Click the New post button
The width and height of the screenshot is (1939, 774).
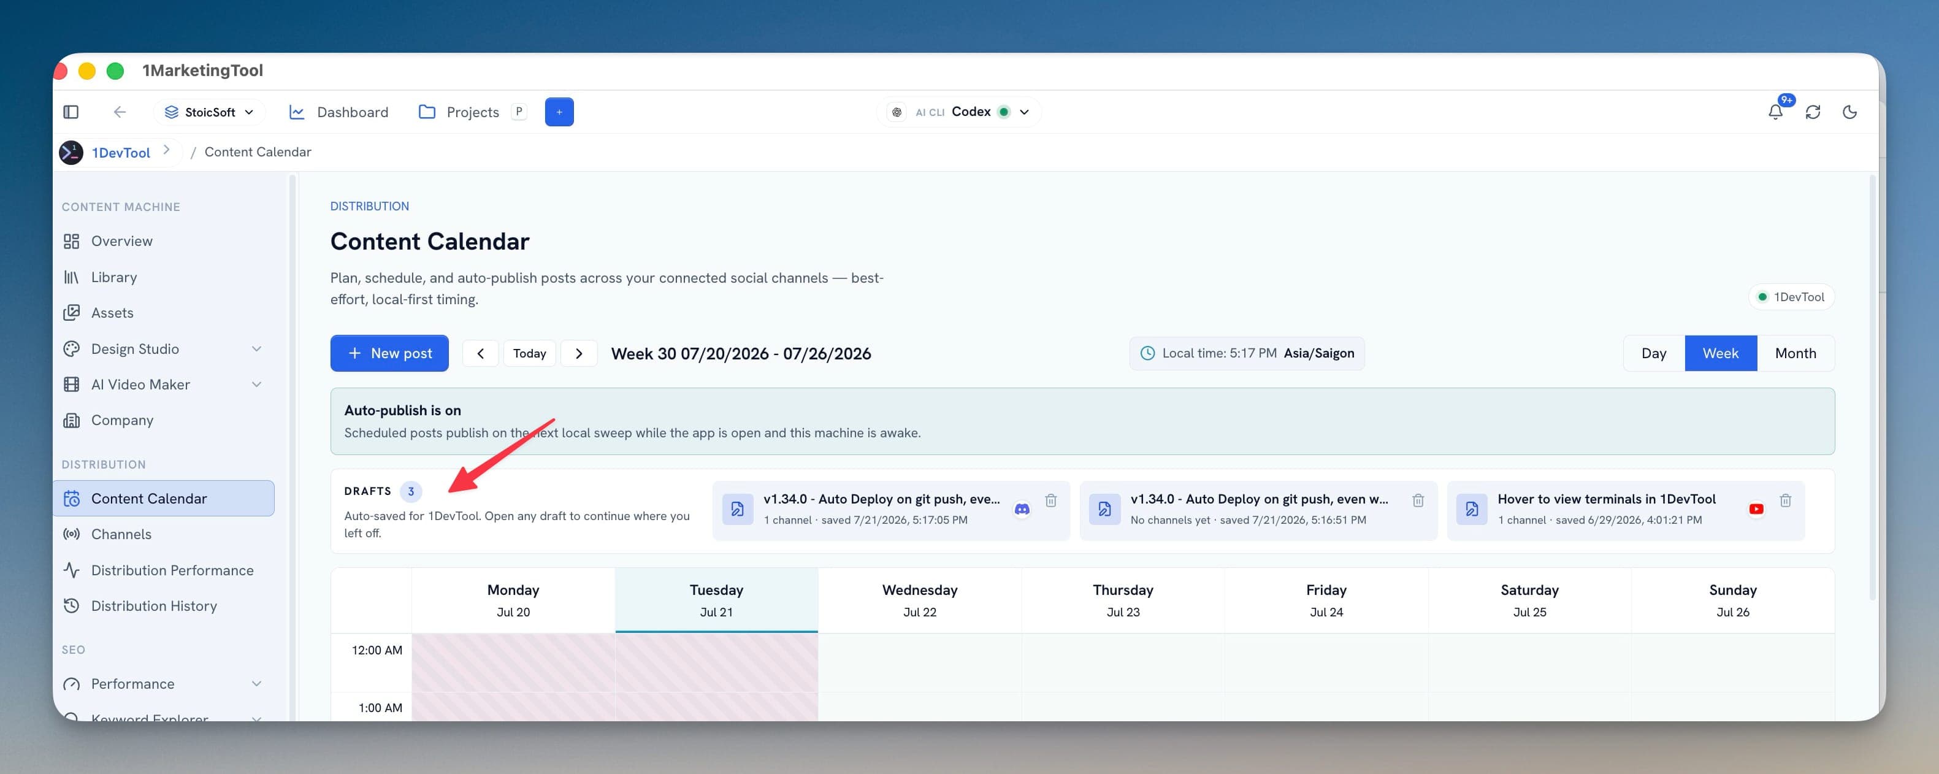tap(389, 353)
